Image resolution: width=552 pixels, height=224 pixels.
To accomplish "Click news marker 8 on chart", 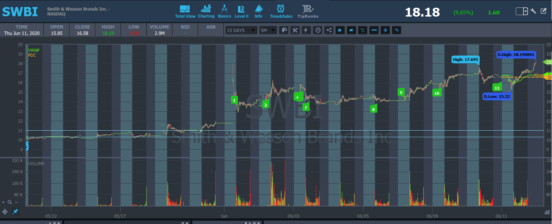I will point(373,109).
